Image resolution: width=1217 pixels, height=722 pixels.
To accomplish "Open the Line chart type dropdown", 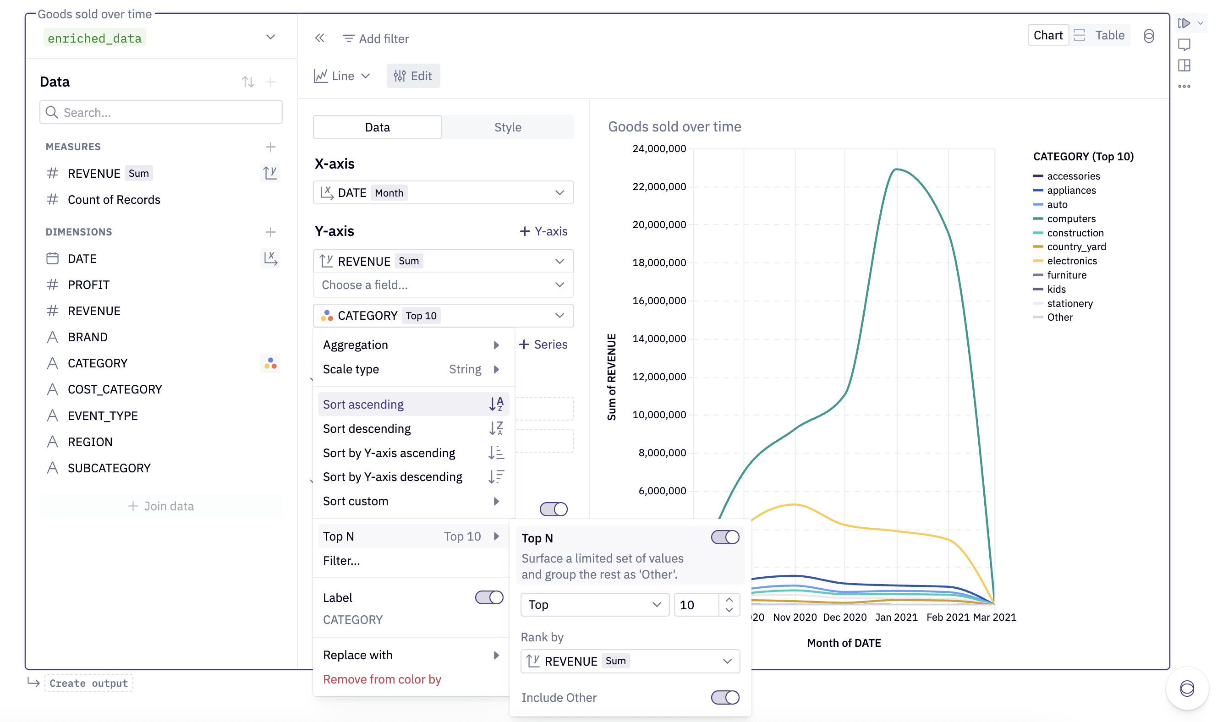I will (x=342, y=76).
